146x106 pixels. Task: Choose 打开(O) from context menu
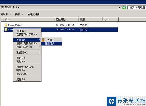pos(27,31)
